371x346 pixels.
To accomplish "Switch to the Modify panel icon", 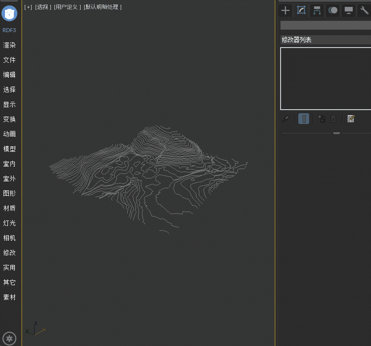I will point(301,10).
